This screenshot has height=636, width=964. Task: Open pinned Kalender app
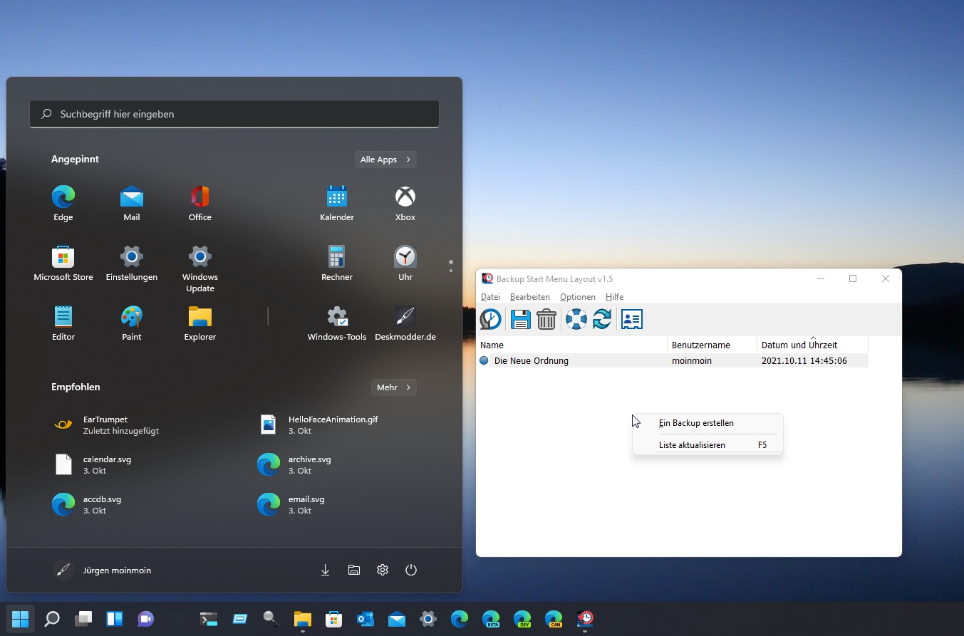(x=337, y=203)
